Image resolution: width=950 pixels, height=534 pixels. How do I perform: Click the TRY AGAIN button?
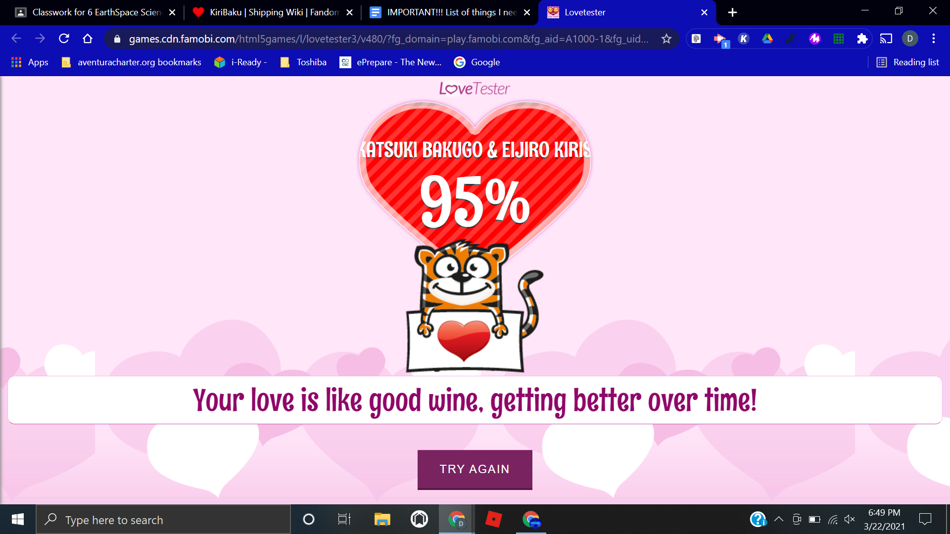[475, 469]
